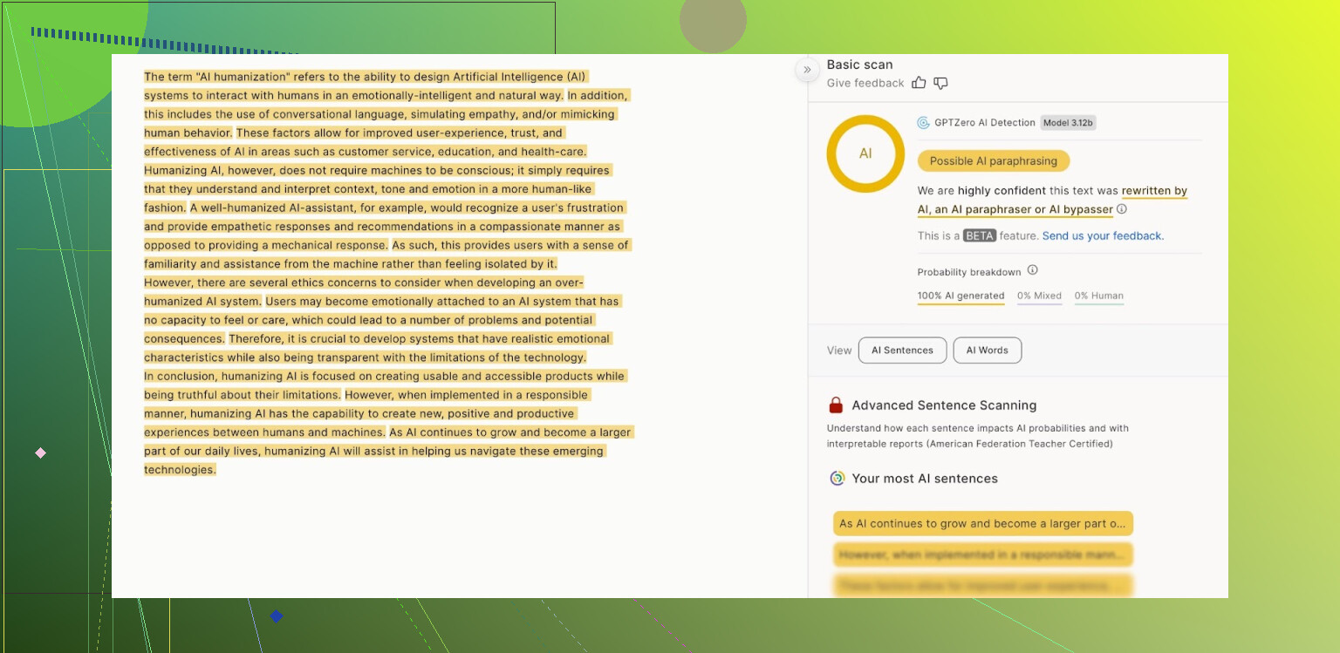Click the red lock icon for Advanced Scanning
Viewport: 1340px width, 653px height.
(836, 405)
